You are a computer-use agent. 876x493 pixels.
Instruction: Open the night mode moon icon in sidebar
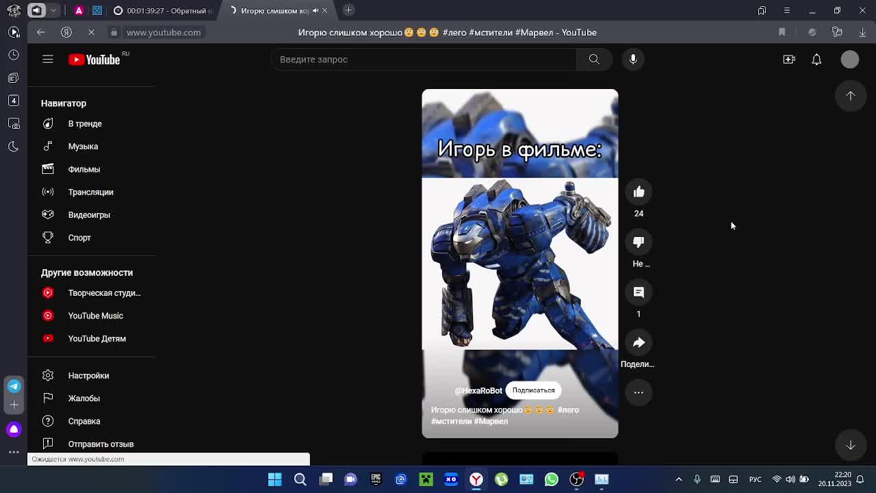click(x=14, y=147)
